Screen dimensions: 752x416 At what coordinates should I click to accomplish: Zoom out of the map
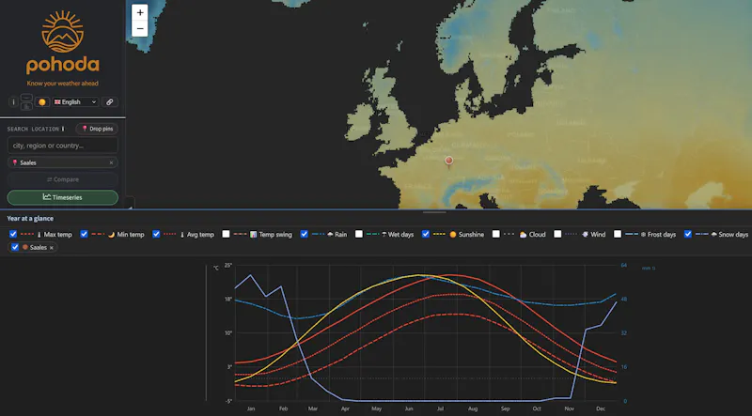[139, 29]
